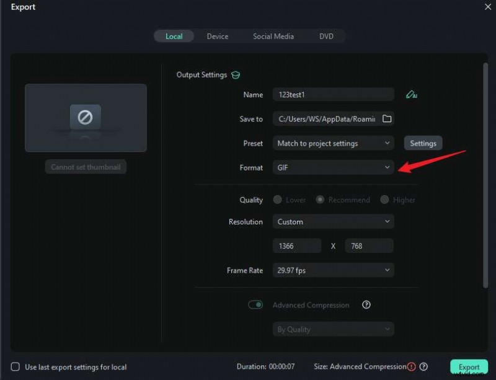The height and width of the screenshot is (380, 496).
Task: Expand the Preset dropdown 'Match to project settings'
Action: [x=333, y=143]
